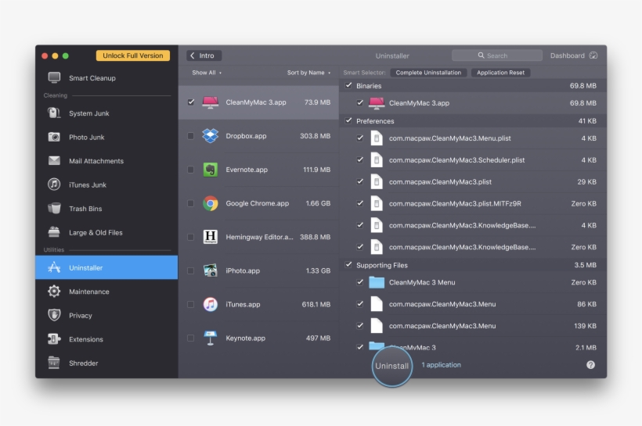This screenshot has height=426, width=642.
Task: Go to Mail Attachments section
Action: (x=106, y=161)
